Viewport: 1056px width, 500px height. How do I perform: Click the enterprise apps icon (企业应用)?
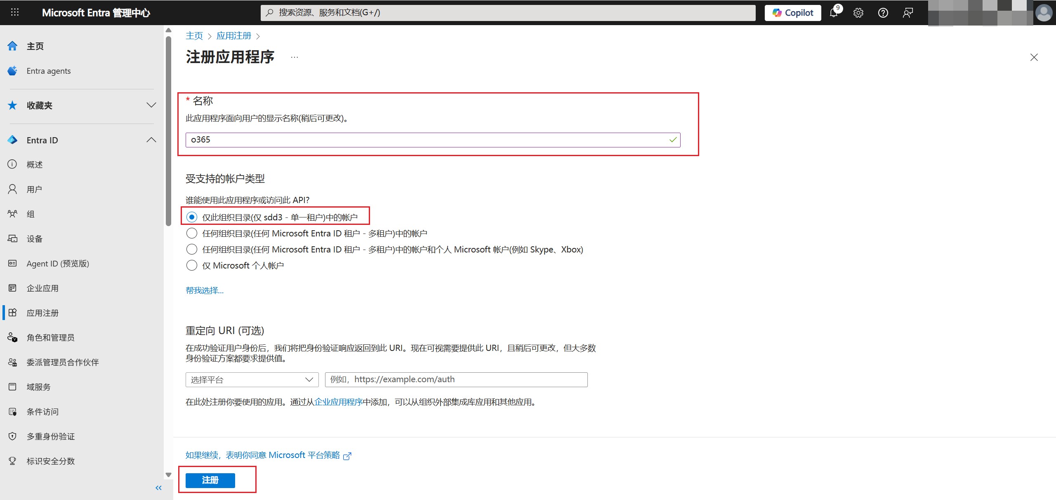[12, 288]
